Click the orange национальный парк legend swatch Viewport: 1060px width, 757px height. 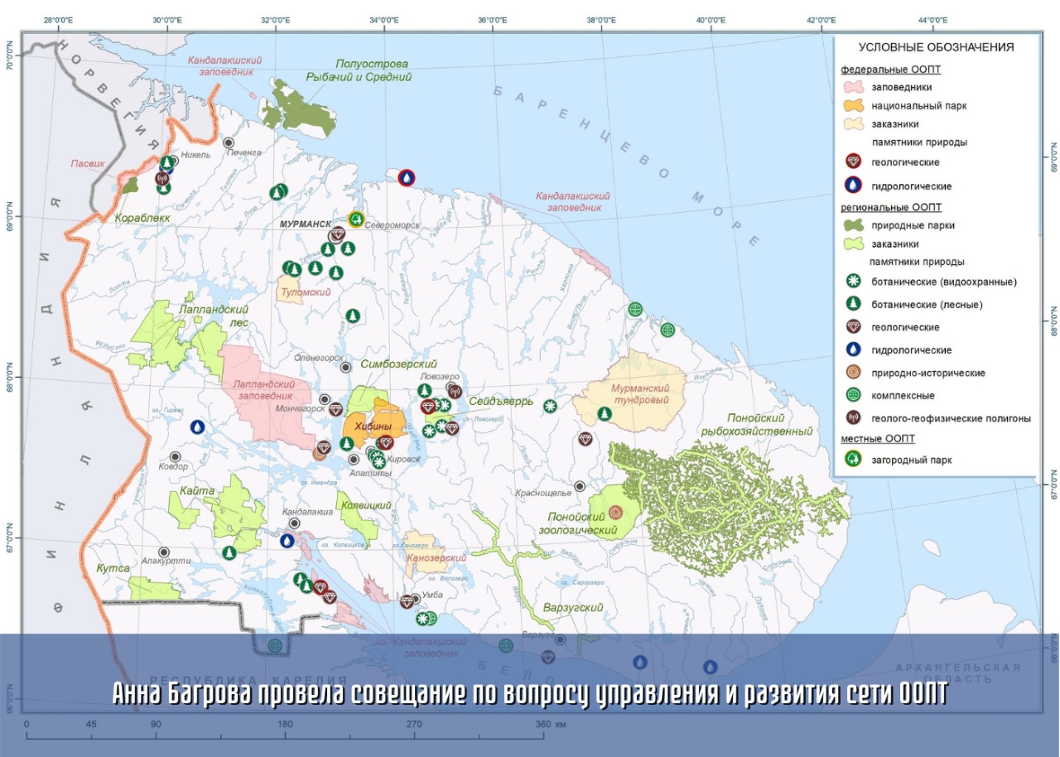pyautogui.click(x=854, y=105)
